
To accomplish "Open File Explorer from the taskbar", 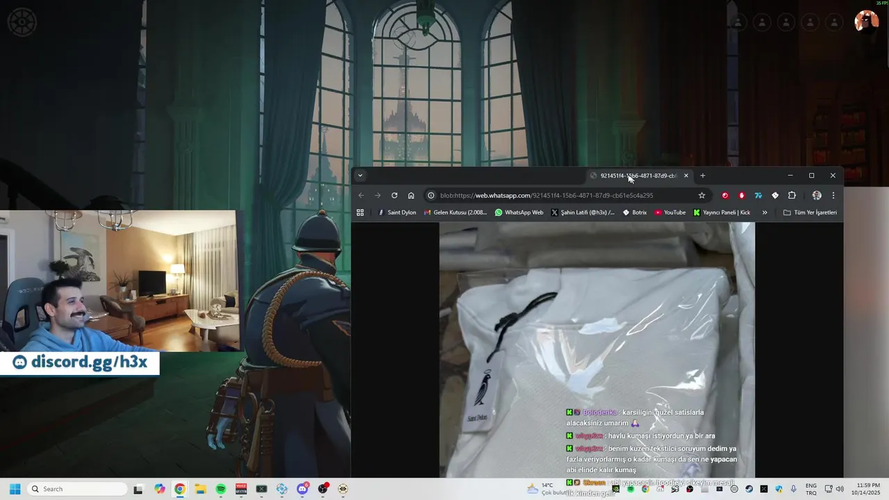I will click(x=200, y=489).
